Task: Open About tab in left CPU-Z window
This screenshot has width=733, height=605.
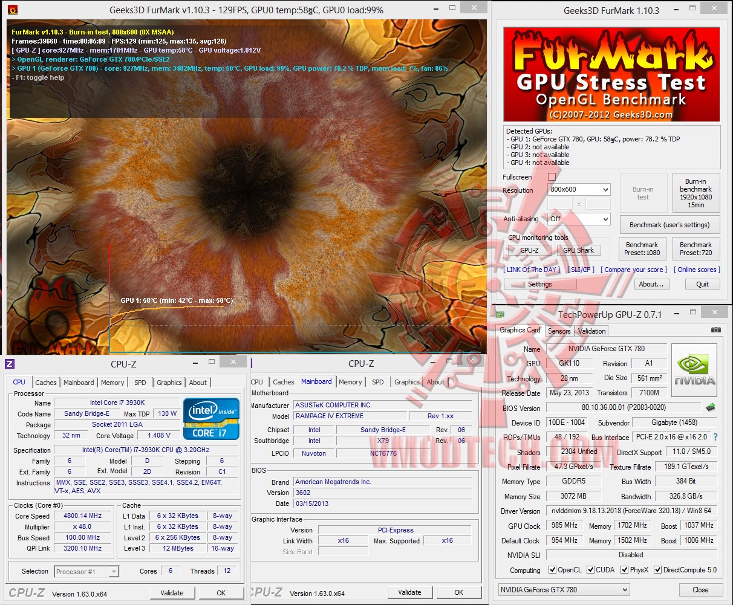Action: pos(198,383)
